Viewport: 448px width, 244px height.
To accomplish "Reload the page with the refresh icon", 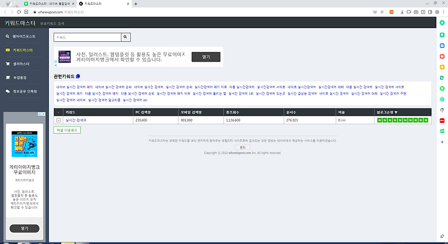I will 19,12.
